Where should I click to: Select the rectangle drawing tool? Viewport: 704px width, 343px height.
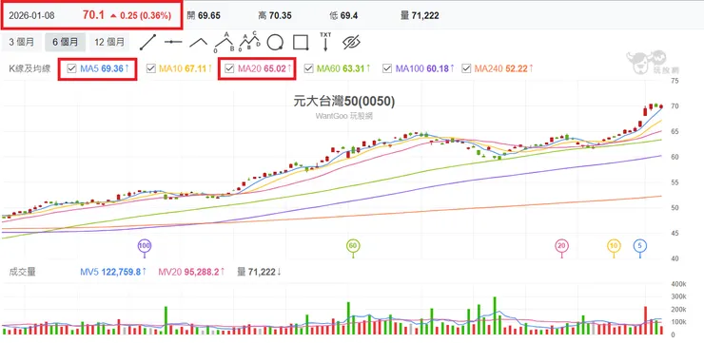click(x=301, y=42)
